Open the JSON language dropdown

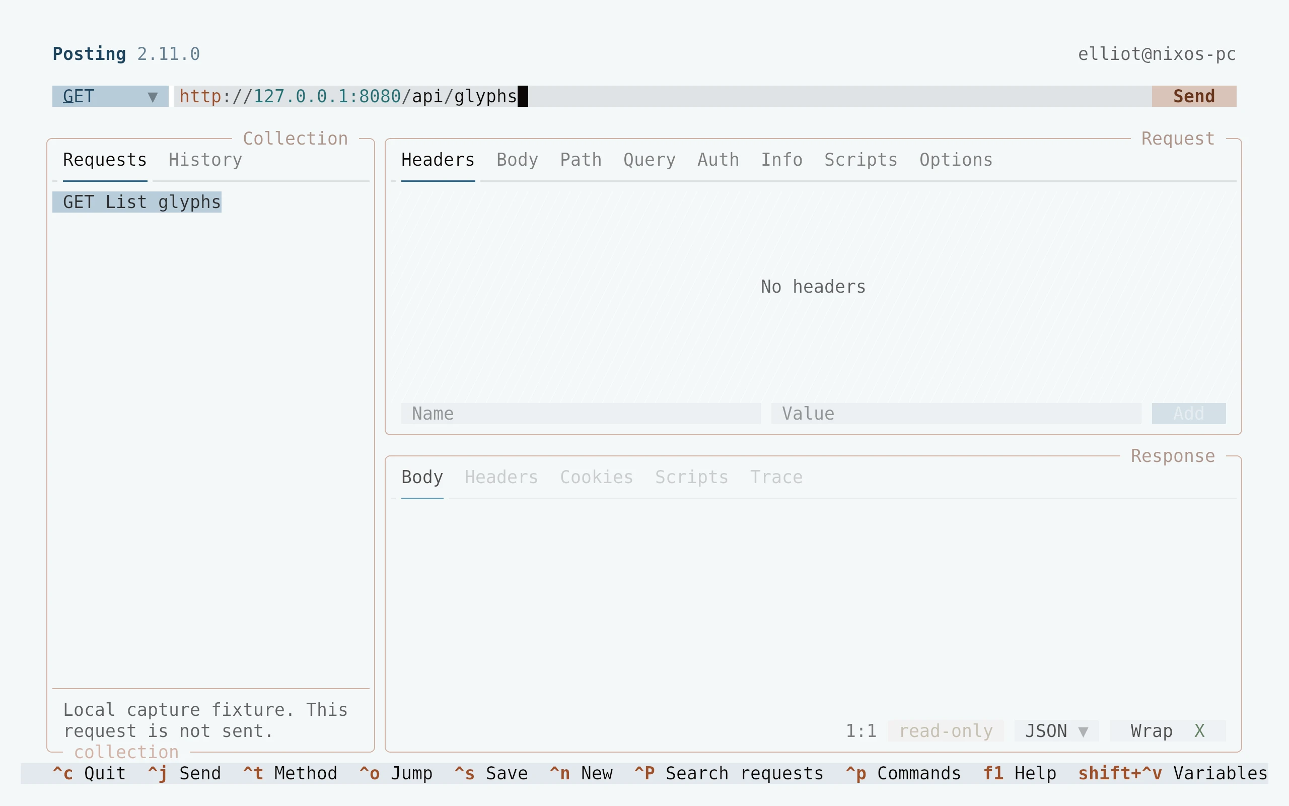(1057, 731)
